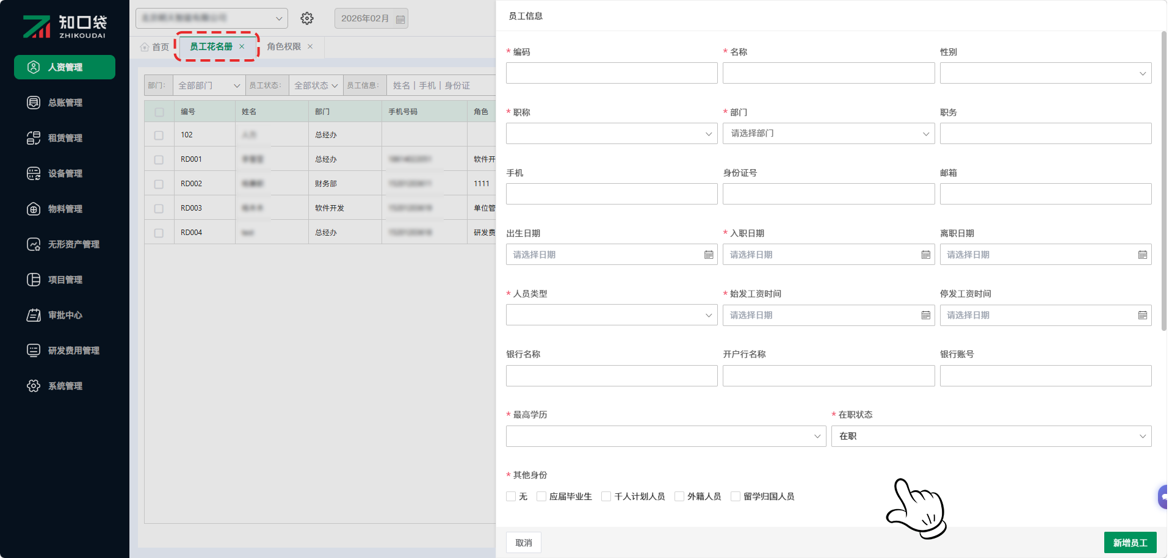Viewport: 1172px width, 558px height.
Task: Open 设备管理 in the sidebar
Action: [x=65, y=173]
